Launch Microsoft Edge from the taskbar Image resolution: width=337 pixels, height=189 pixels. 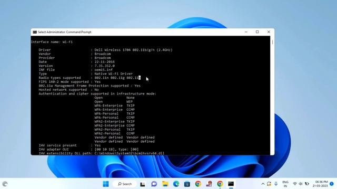176,184
